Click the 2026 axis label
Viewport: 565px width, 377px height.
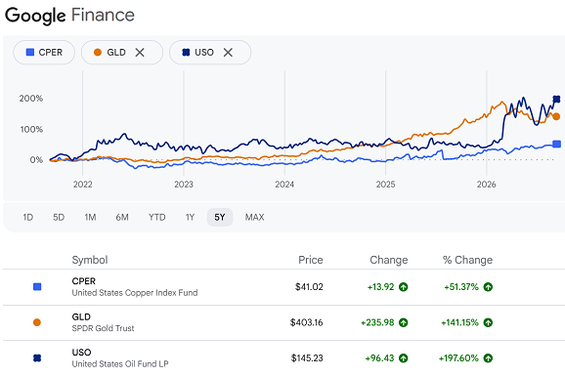coord(487,185)
